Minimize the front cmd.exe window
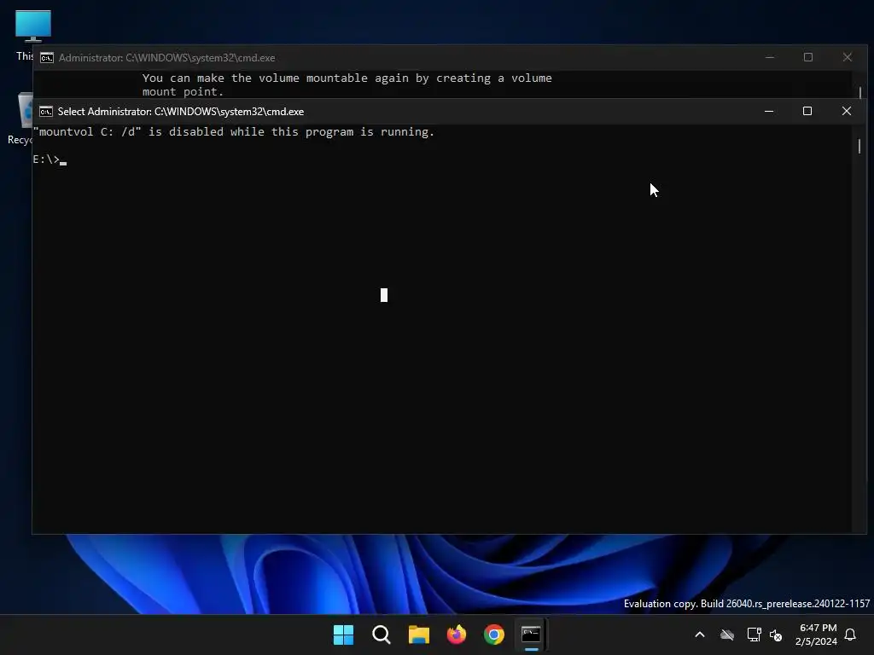874x655 pixels. (x=769, y=112)
